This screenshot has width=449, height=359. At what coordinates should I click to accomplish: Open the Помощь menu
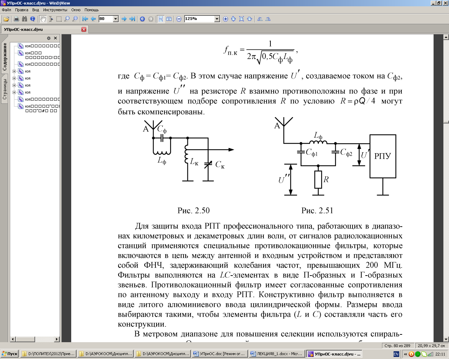coord(92,10)
